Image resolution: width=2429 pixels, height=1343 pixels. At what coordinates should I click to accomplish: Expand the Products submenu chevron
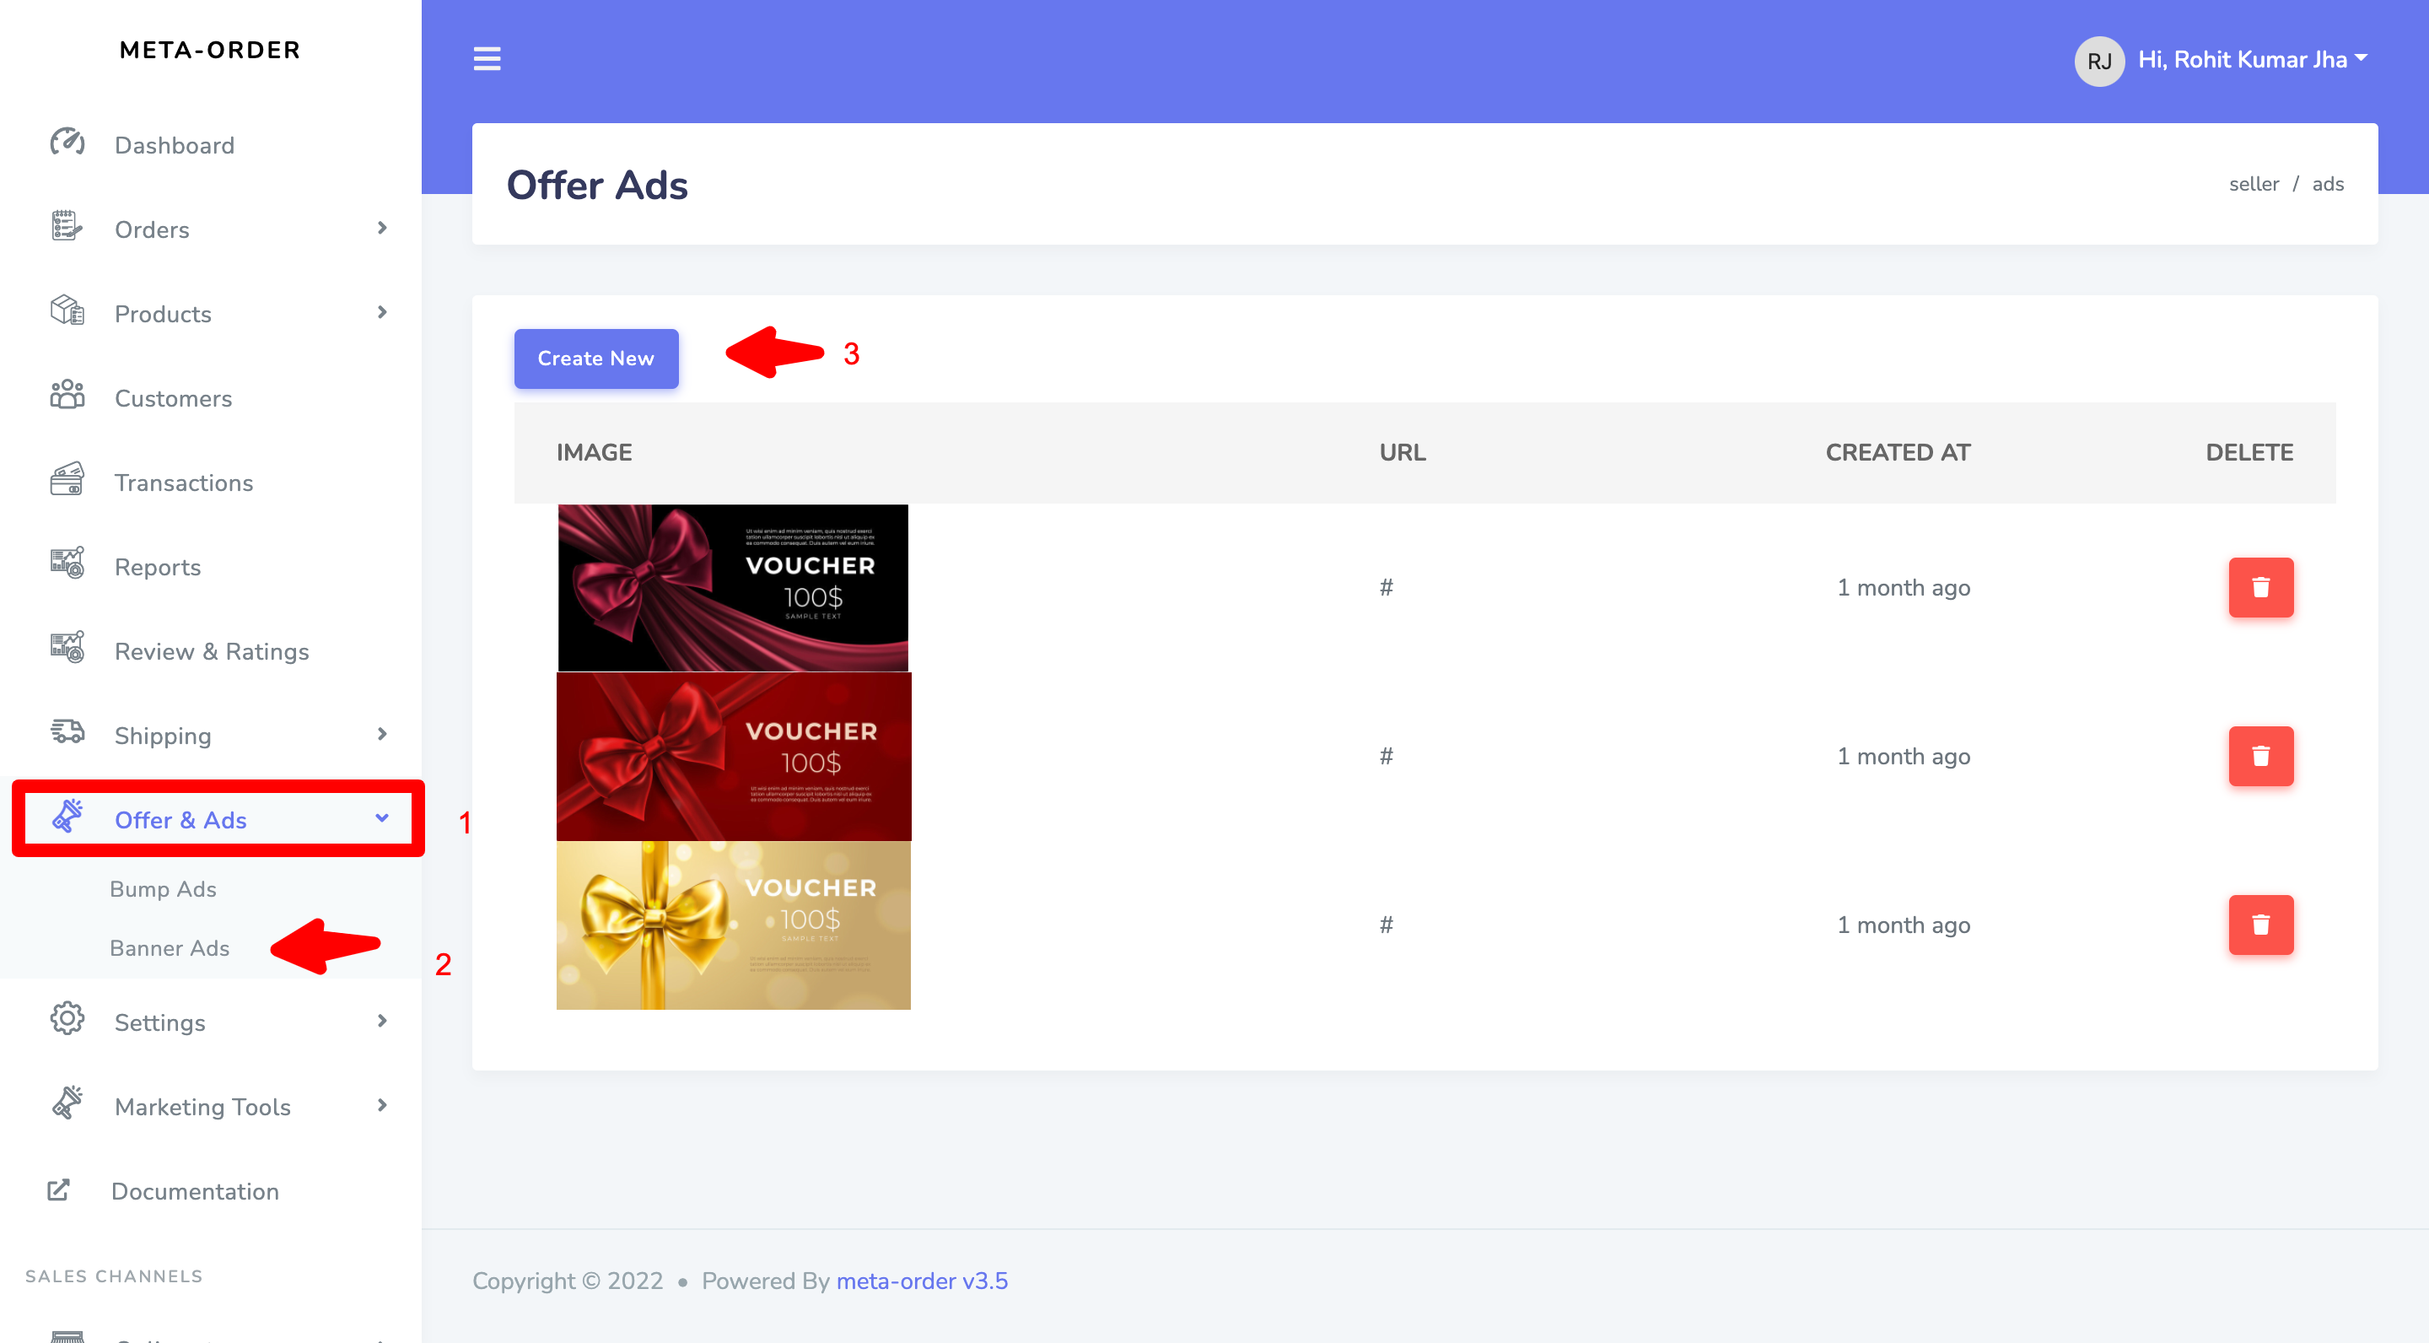click(382, 312)
